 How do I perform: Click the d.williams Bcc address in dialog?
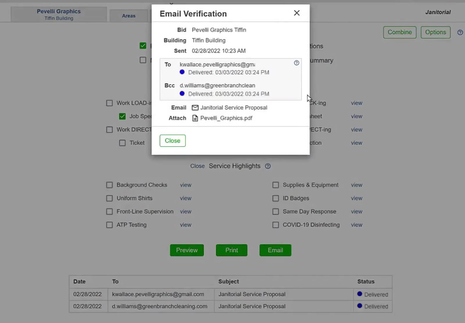point(217,85)
